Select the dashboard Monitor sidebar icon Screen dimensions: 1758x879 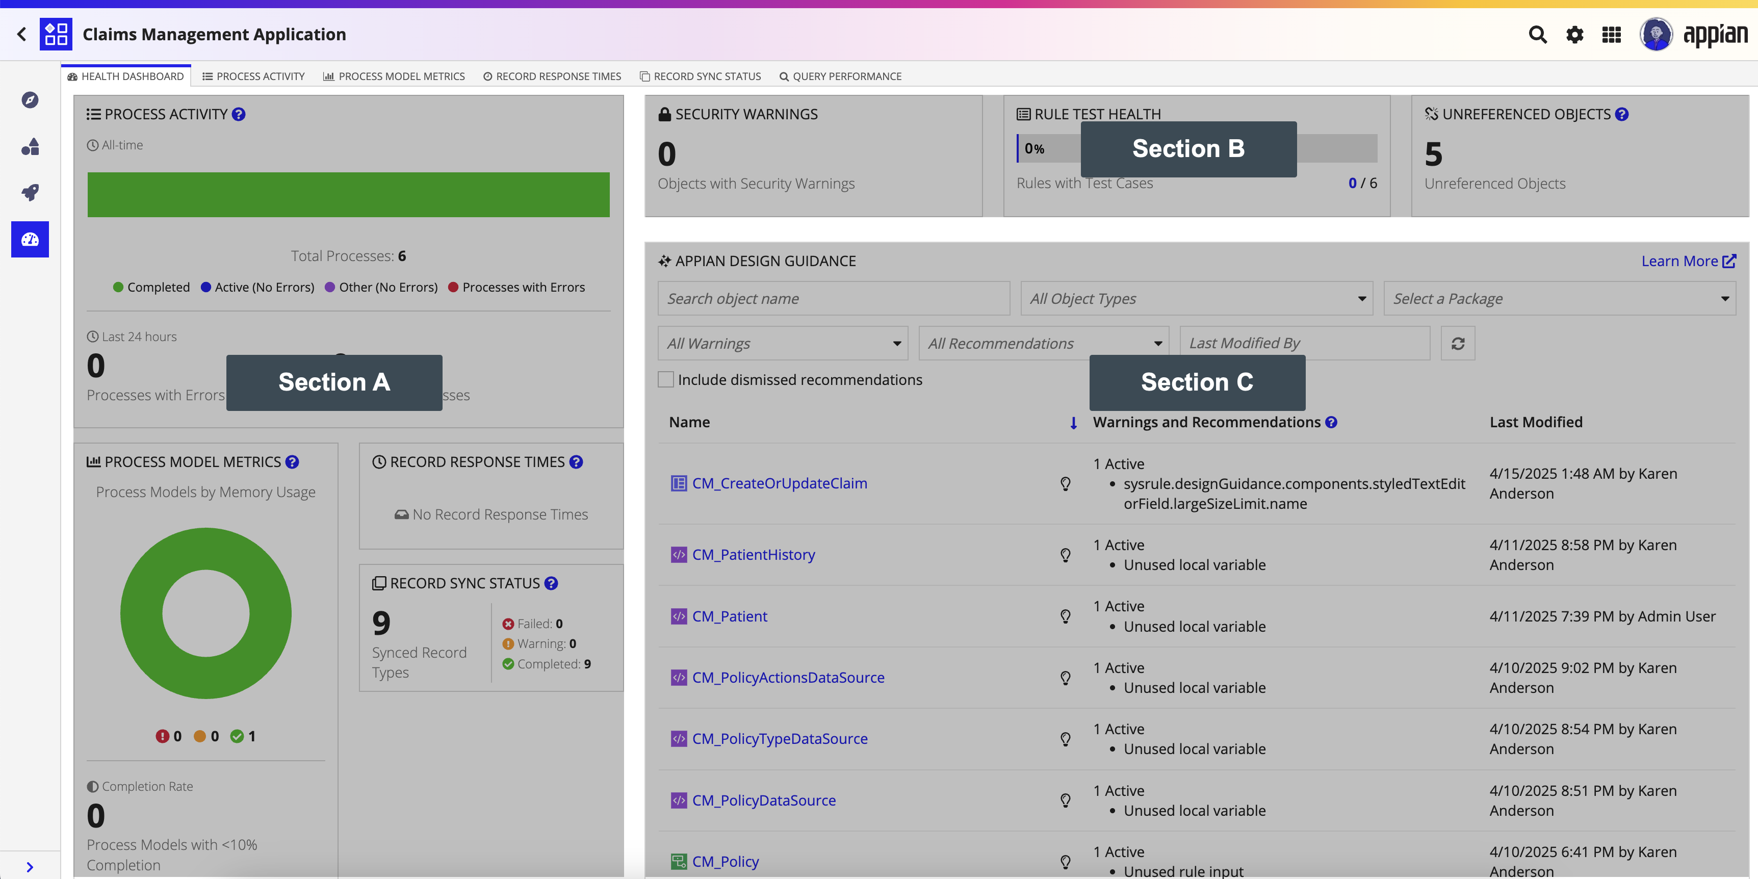[30, 239]
